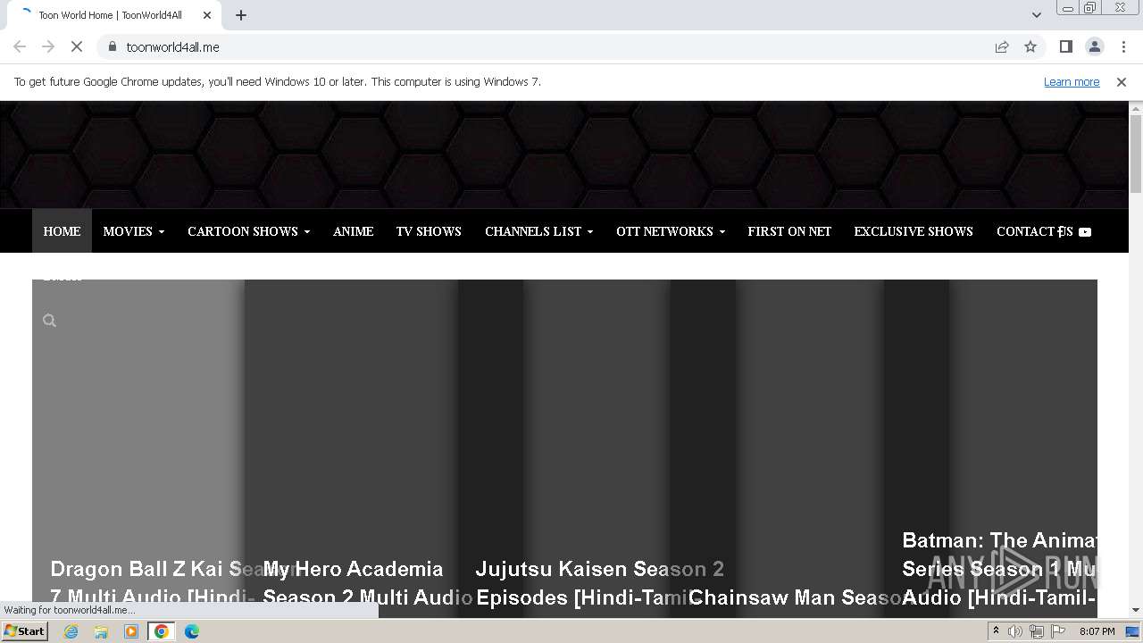1143x643 pixels.
Task: Launch Internet Explorer from taskbar
Action: [x=71, y=631]
